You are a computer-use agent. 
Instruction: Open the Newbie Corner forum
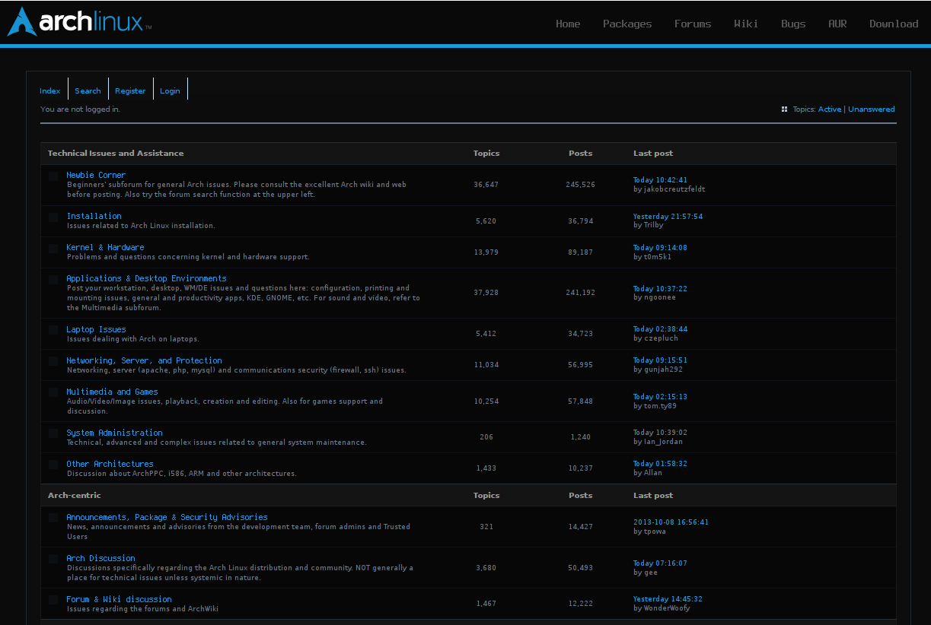[96, 174]
